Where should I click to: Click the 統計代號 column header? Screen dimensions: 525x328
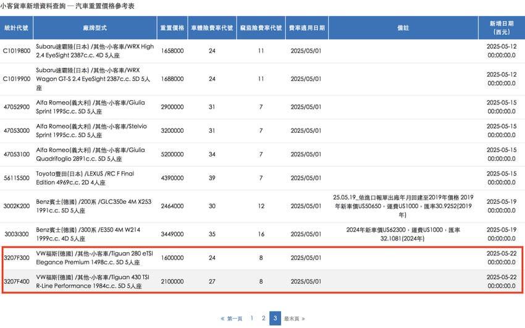[17, 28]
